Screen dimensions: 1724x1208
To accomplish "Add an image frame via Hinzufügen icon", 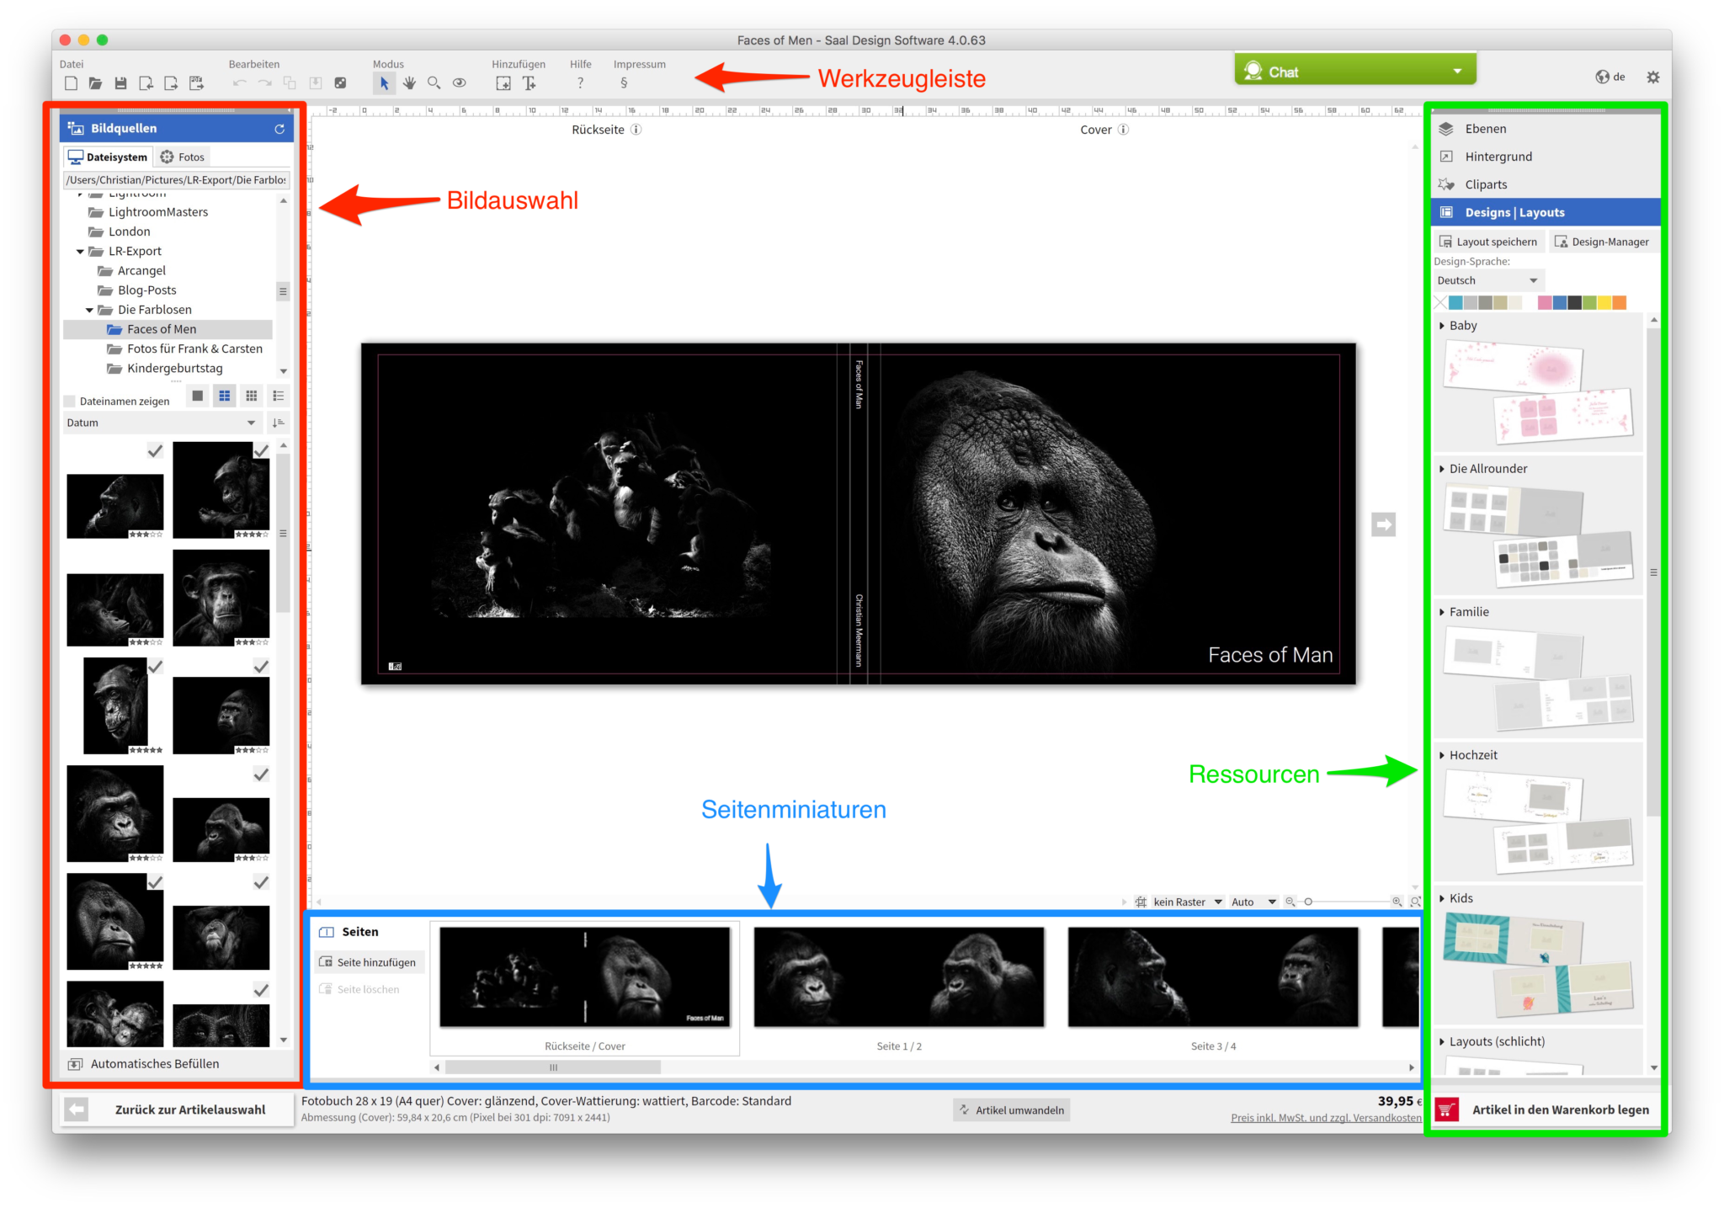I will pos(503,83).
